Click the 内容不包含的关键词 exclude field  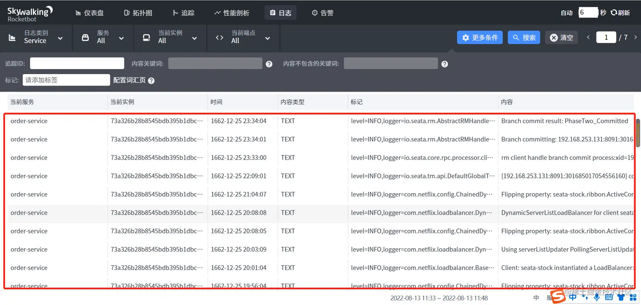point(391,64)
